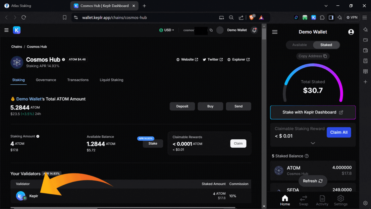Viewport: 371px width, 209px height.
Task: Click the Stake with Keplr Dashboard button
Action: coord(313,112)
